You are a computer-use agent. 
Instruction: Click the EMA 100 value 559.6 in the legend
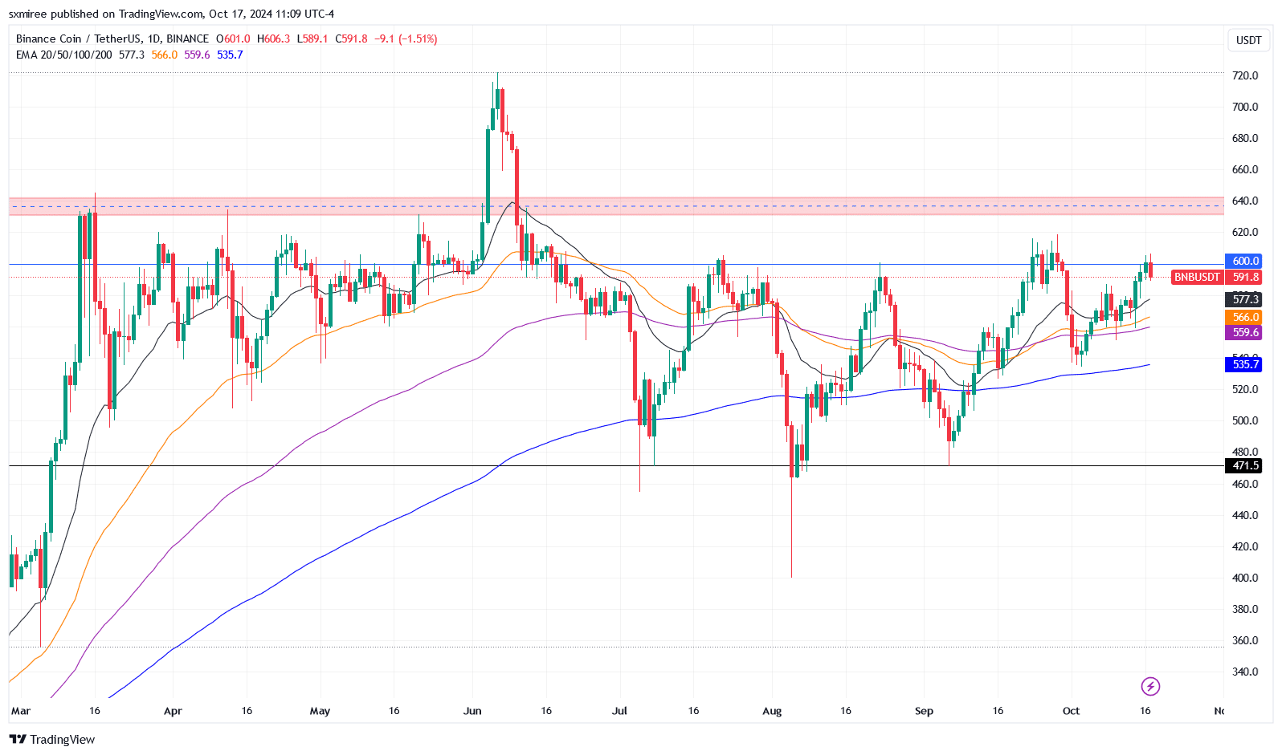[x=197, y=55]
